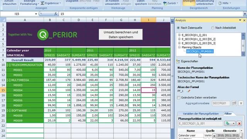This screenshot has width=247, height=139.
Task: Open Quelle dropdown for Calendar year row
Action: coord(214,136)
